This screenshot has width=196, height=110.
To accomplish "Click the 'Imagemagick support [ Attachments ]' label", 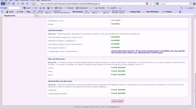I will click(x=63, y=51).
